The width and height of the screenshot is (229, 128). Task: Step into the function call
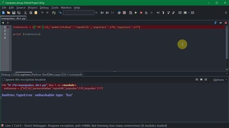pos(163,13)
